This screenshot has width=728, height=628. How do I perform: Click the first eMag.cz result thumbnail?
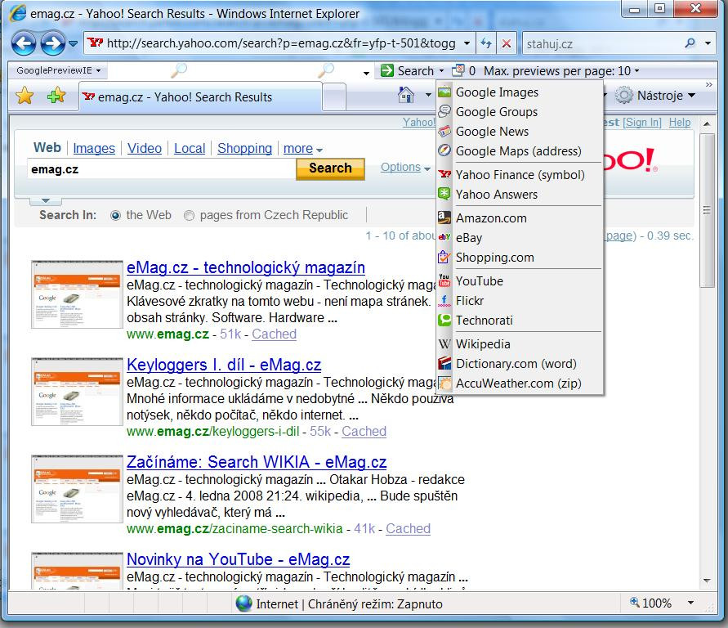tap(77, 294)
